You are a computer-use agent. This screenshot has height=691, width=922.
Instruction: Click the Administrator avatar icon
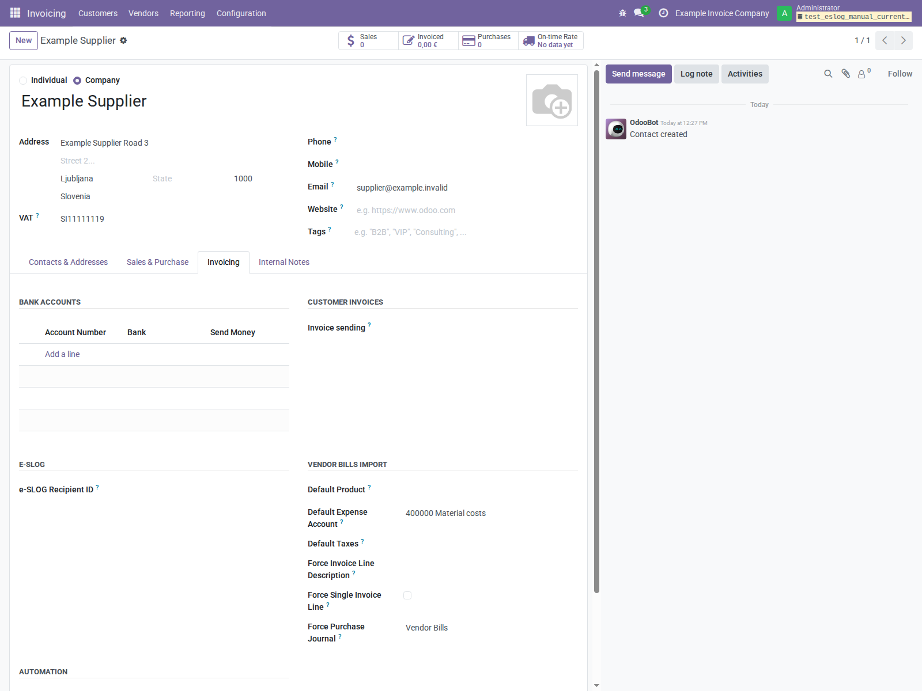[784, 13]
